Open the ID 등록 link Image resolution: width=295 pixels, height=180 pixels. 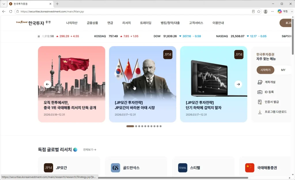coord(269,92)
